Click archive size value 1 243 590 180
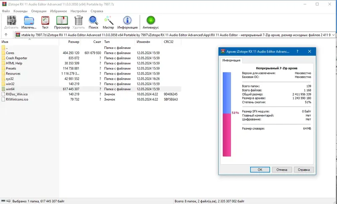337x204 pixels. [302, 98]
